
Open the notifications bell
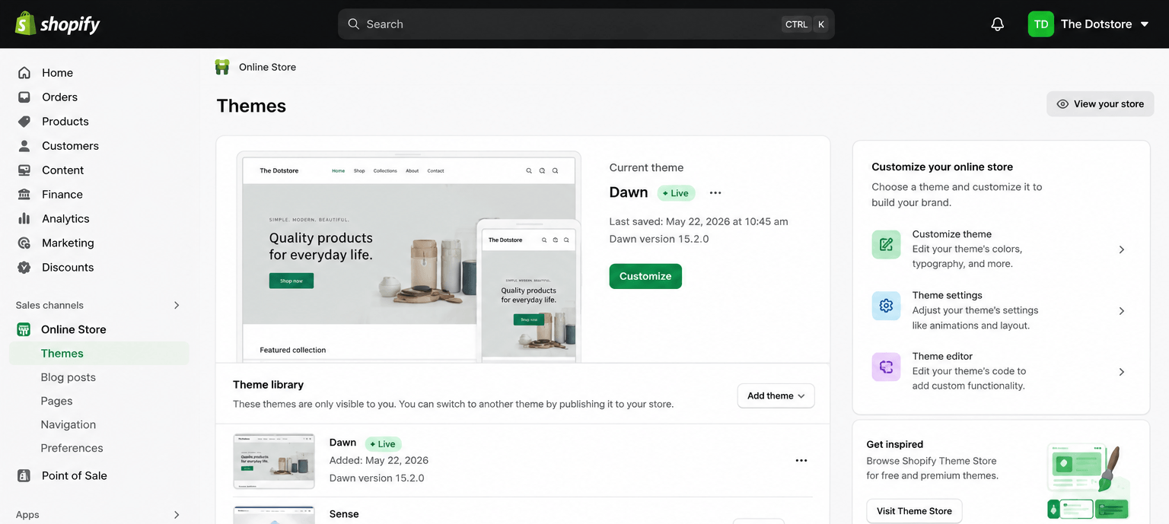pos(997,24)
